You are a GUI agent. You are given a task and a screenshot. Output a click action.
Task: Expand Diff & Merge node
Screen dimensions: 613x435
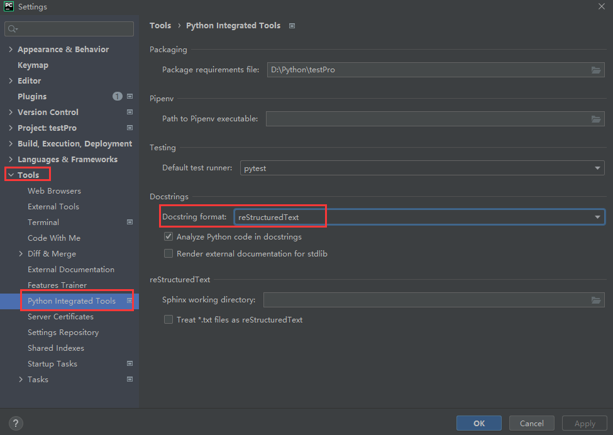[21, 254]
